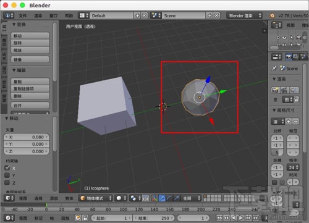
Task: Open the 选择 select menu in 3D header
Action: (38, 198)
